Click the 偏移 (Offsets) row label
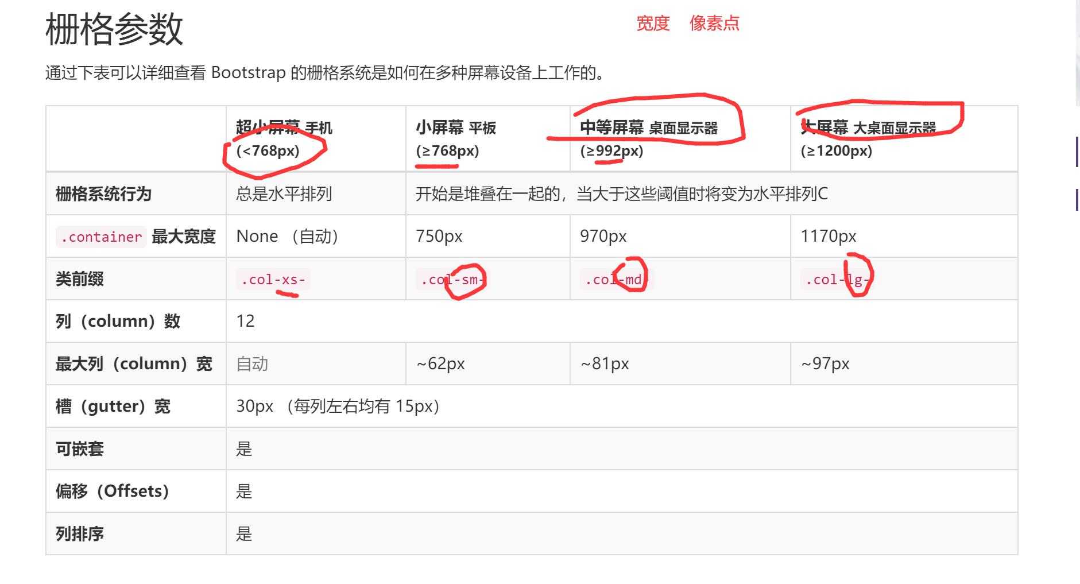Viewport: 1080px width, 584px height. click(x=112, y=491)
